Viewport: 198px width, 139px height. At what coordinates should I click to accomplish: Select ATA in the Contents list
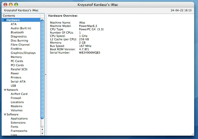[14, 24]
